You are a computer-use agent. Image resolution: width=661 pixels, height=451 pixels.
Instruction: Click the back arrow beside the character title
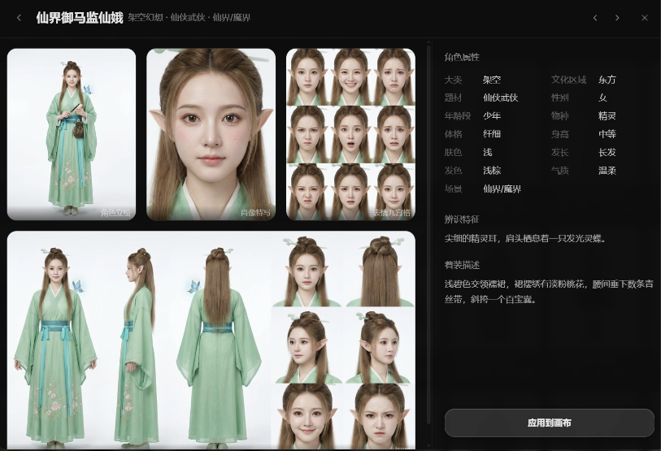tap(19, 18)
